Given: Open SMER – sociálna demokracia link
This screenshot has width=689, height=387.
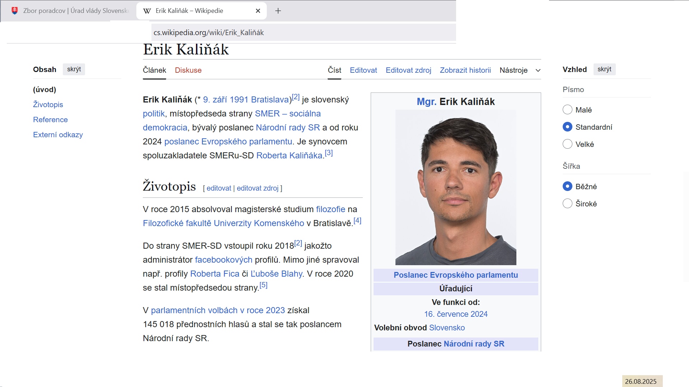Looking at the screenshot, I should click(x=288, y=114).
